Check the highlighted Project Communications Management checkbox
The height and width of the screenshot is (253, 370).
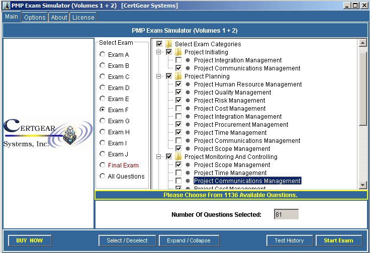click(x=178, y=181)
